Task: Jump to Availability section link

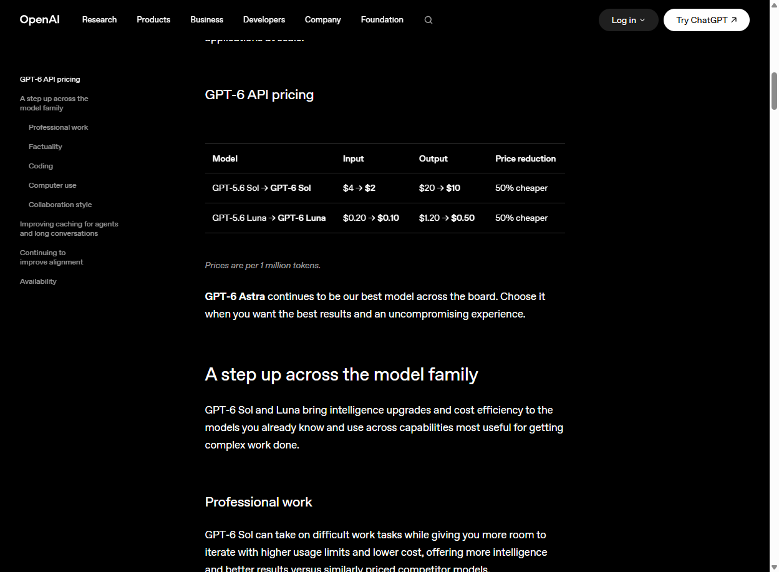Action: point(38,281)
